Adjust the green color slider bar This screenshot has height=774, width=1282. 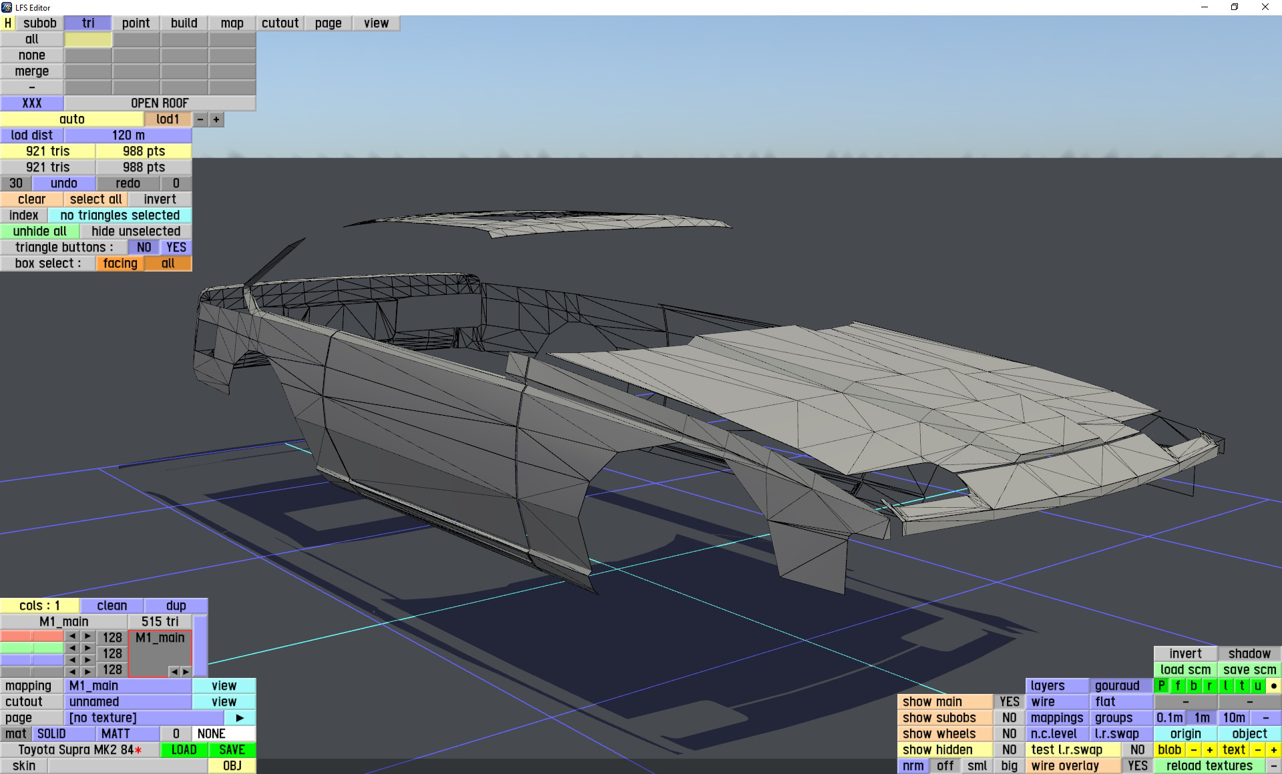31,648
